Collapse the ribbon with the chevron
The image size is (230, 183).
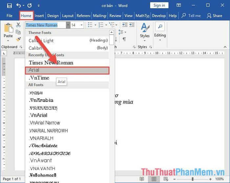click(x=225, y=47)
